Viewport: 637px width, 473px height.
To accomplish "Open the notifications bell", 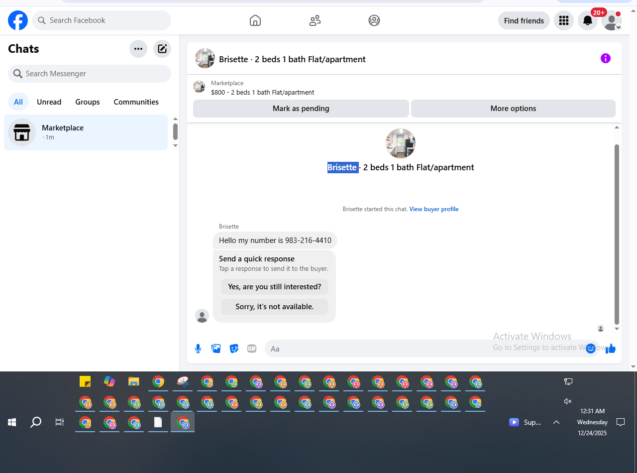I will (588, 20).
